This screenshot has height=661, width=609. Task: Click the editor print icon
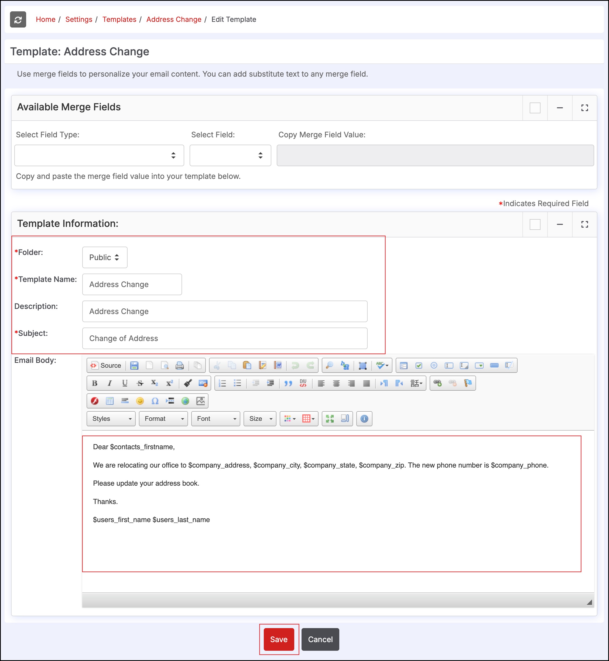point(180,365)
